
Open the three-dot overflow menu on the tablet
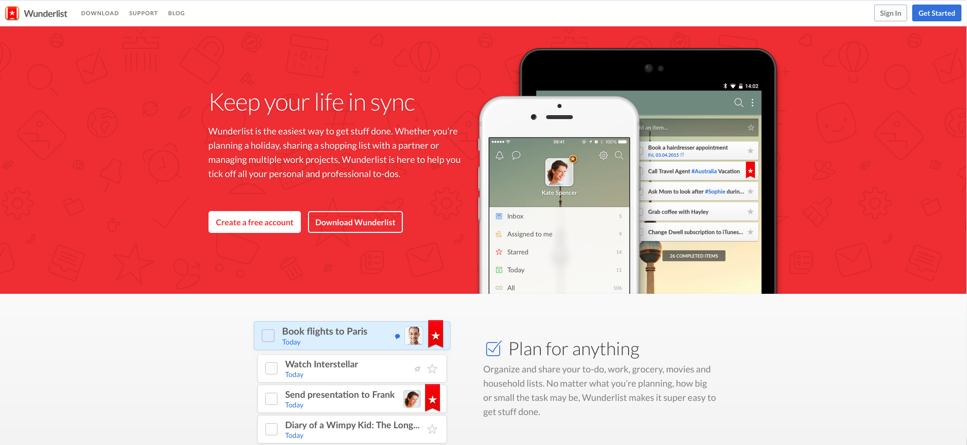pyautogui.click(x=752, y=102)
